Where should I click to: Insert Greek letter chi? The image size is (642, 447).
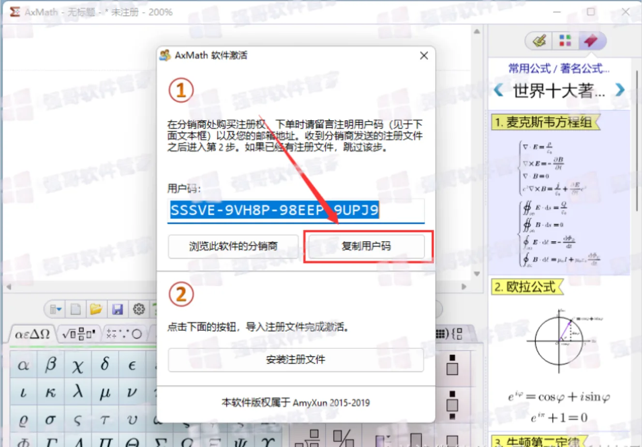[77, 365]
